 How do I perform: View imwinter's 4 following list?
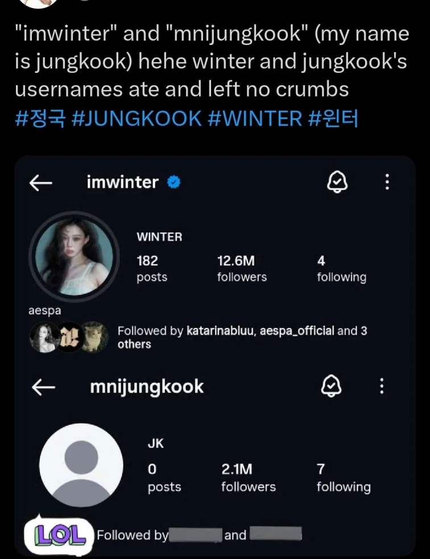341,268
